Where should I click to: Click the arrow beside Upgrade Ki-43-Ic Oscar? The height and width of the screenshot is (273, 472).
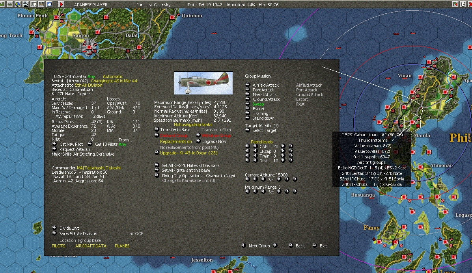pyautogui.click(x=157, y=152)
